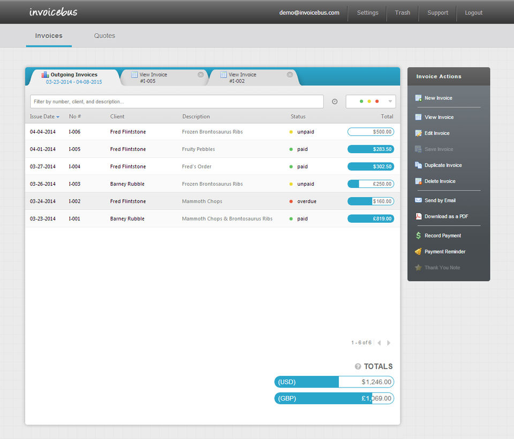Click the GBP £1,069.00 totals bar

334,398
